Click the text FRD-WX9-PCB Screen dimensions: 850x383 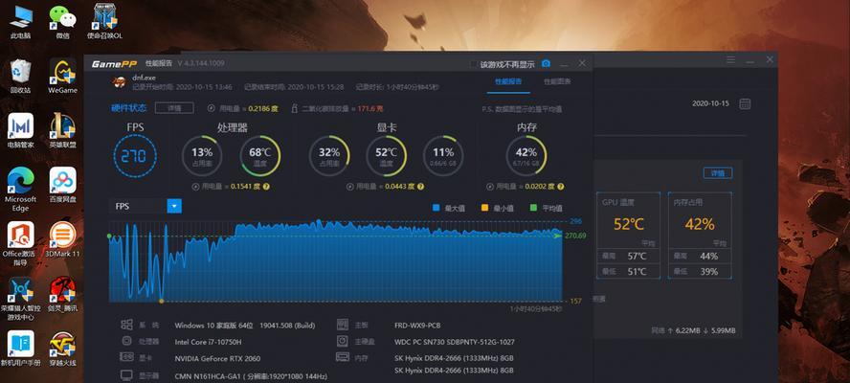[417, 326]
